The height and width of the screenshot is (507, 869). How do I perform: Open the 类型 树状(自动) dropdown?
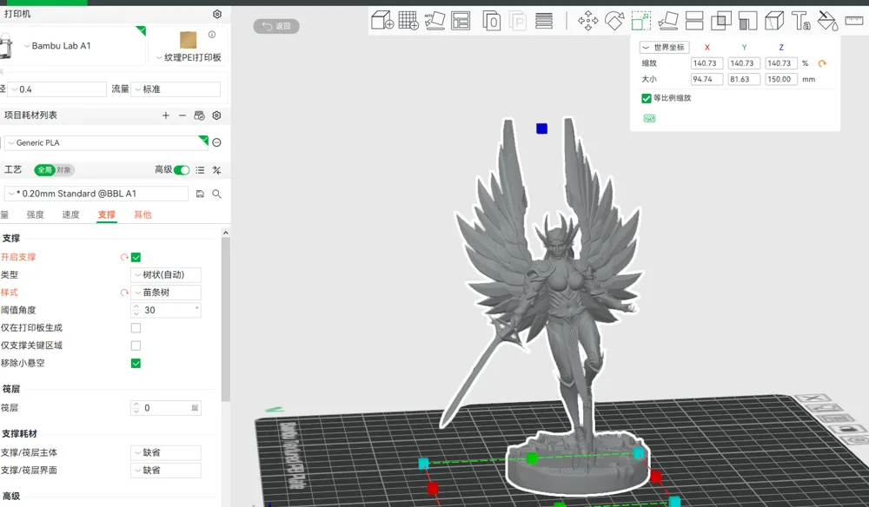[166, 275]
